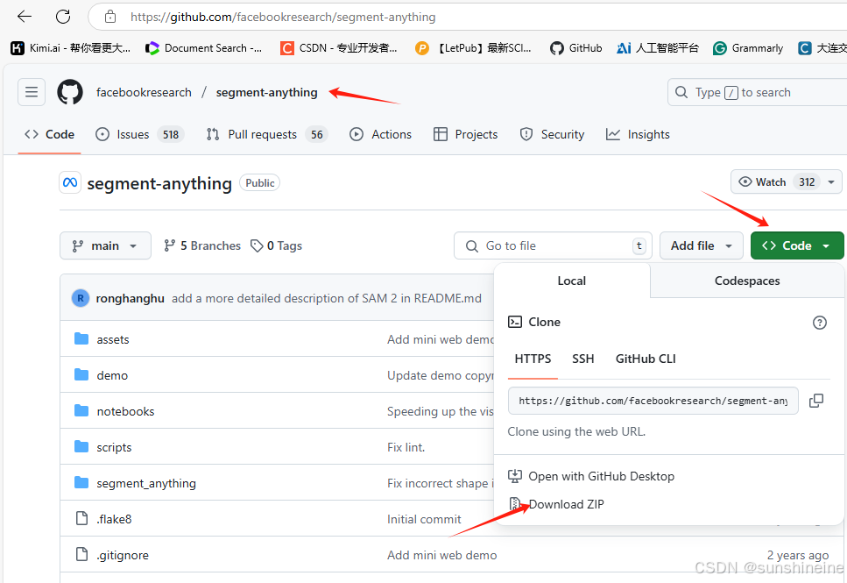
Task: Reload the page with the refresh icon
Action: (63, 17)
